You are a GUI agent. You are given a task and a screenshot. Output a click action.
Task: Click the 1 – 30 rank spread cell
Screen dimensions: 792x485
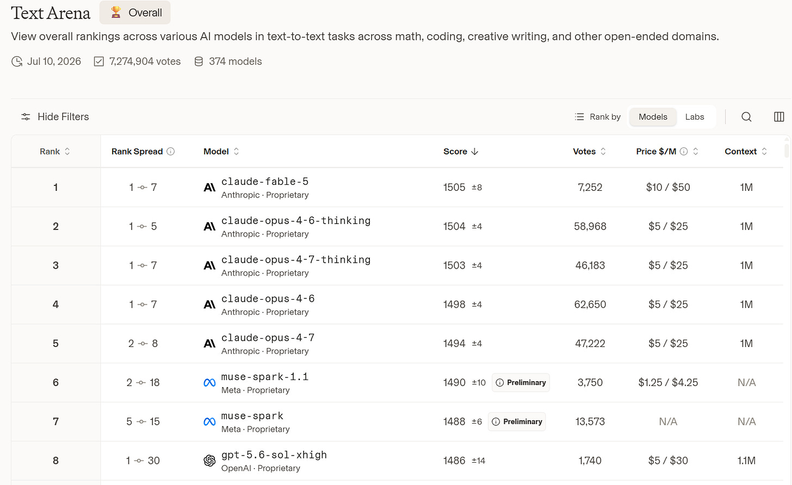coord(143,461)
